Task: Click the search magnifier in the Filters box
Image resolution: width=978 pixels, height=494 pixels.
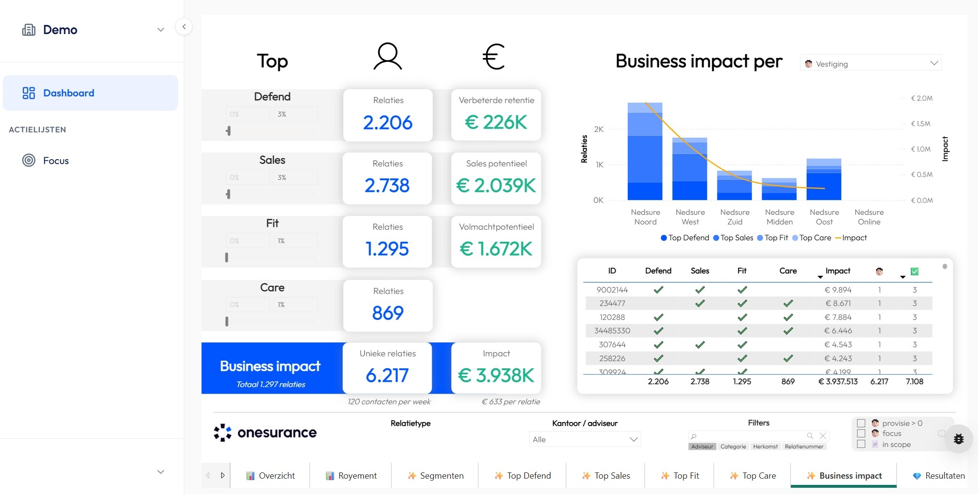Action: click(x=810, y=435)
